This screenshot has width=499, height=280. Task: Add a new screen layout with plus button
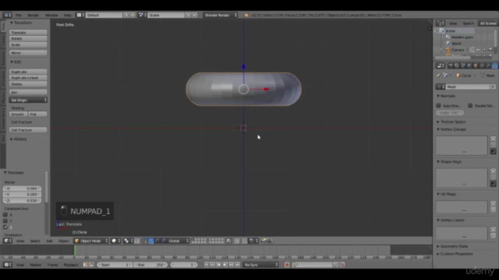[x=126, y=15]
